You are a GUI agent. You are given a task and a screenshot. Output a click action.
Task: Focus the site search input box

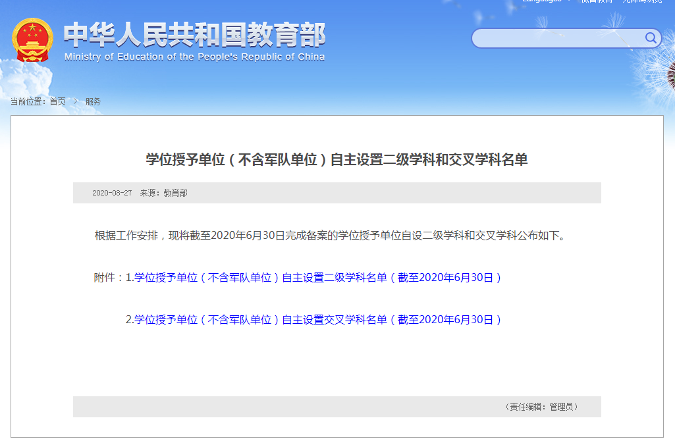tap(556, 38)
